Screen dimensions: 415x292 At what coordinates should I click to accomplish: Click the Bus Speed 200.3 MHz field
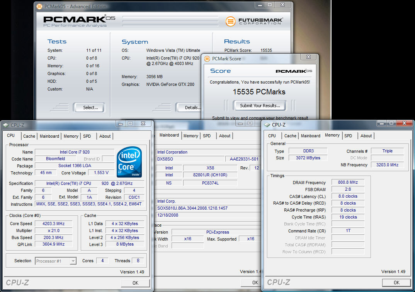(x=53, y=237)
